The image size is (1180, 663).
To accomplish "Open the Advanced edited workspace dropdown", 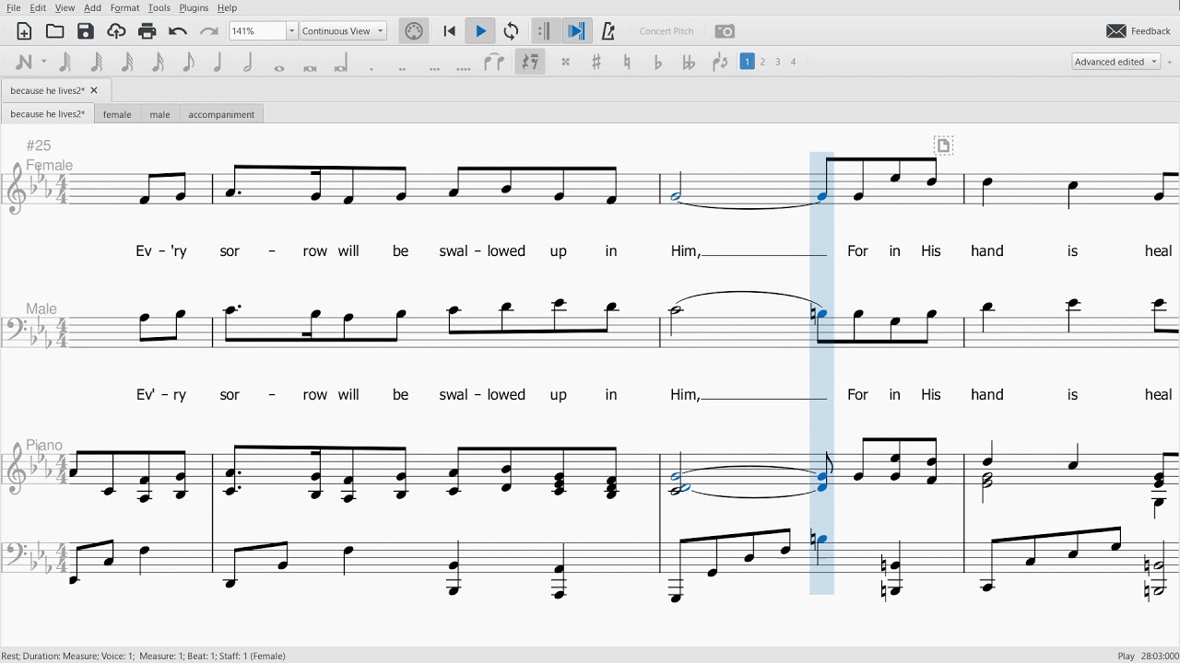I will point(1115,62).
